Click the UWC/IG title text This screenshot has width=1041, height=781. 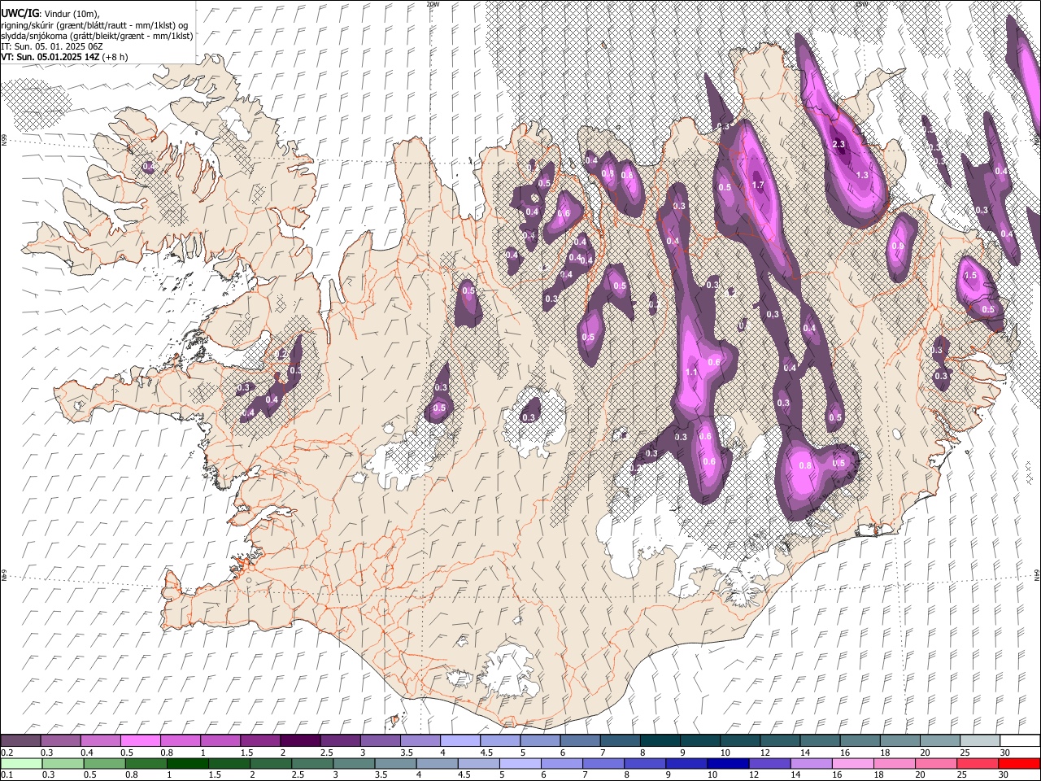[20, 13]
